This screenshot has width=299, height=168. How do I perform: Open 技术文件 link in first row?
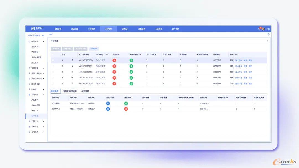[238, 60]
